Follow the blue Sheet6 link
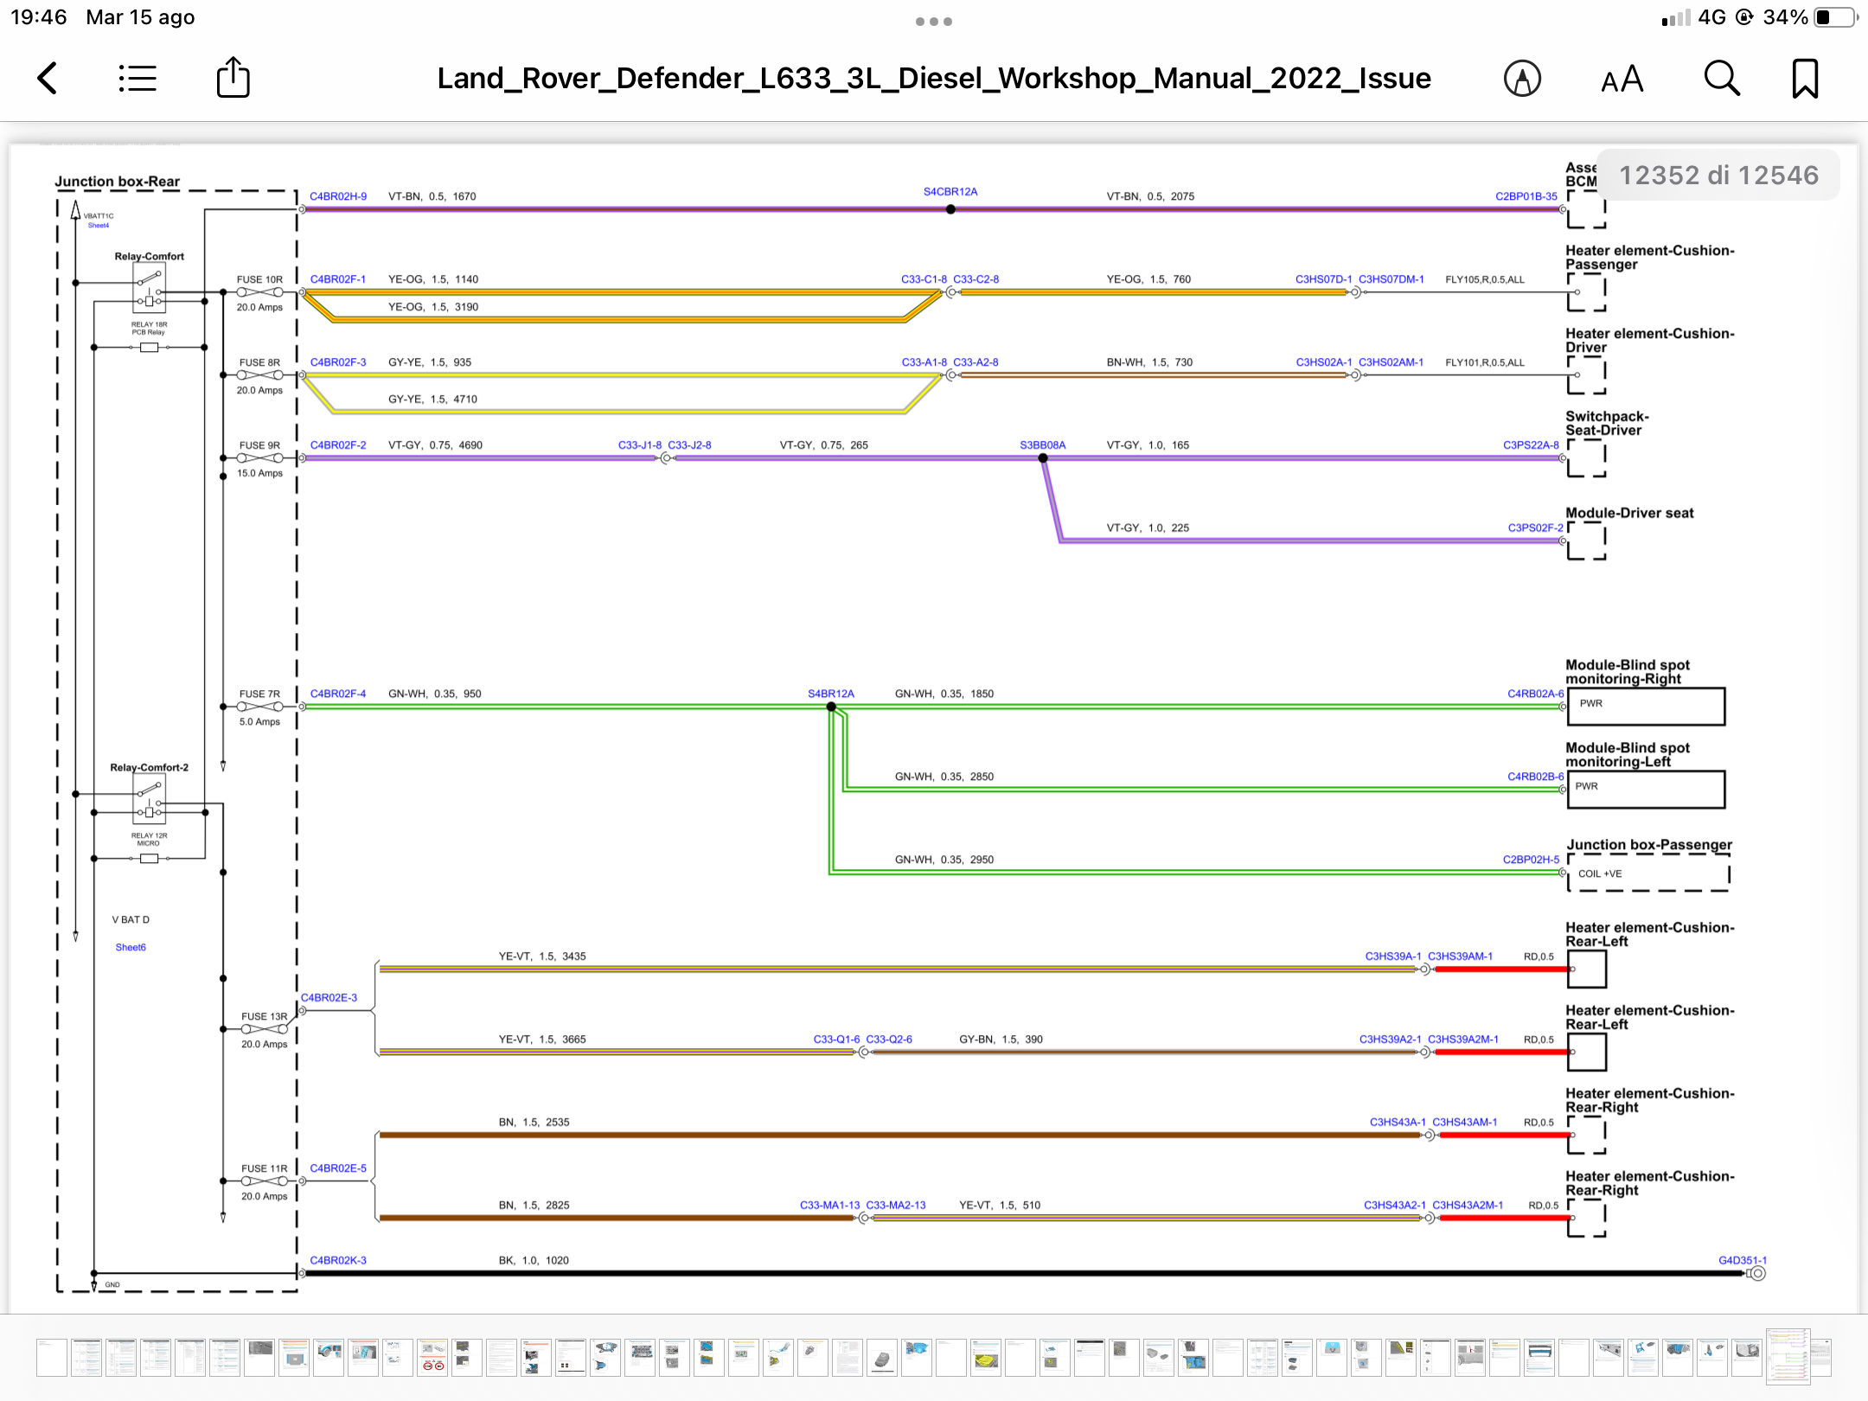Screen dimensions: 1868x1401 click(131, 948)
